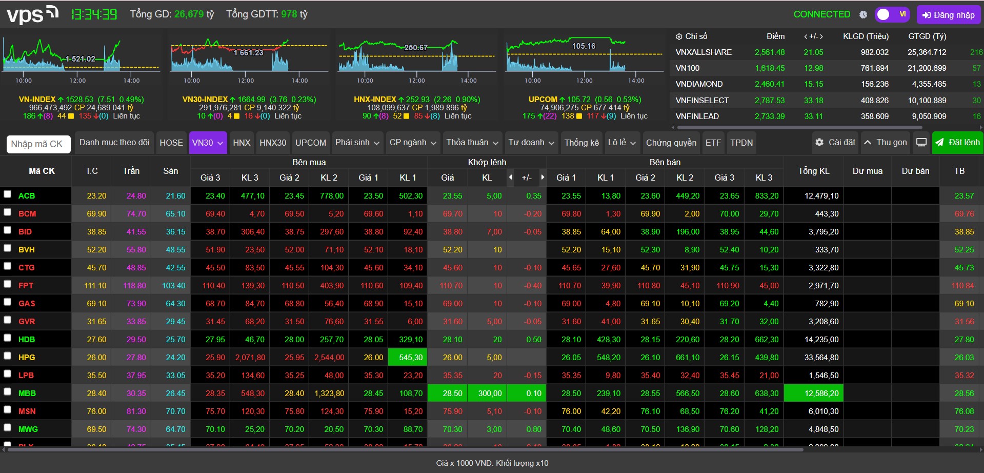Open Danh mục theo dõi tab
984x473 pixels.
pos(114,143)
